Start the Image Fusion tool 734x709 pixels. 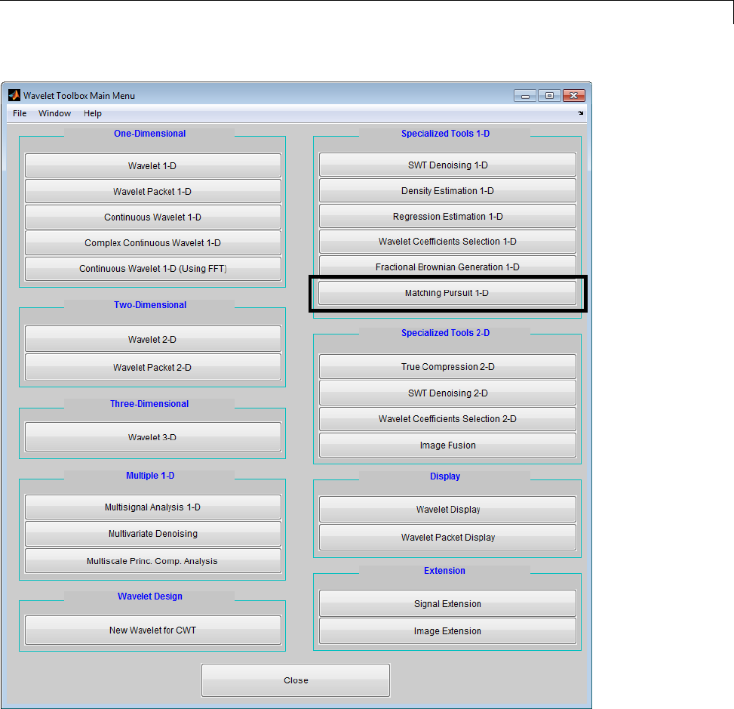point(447,445)
